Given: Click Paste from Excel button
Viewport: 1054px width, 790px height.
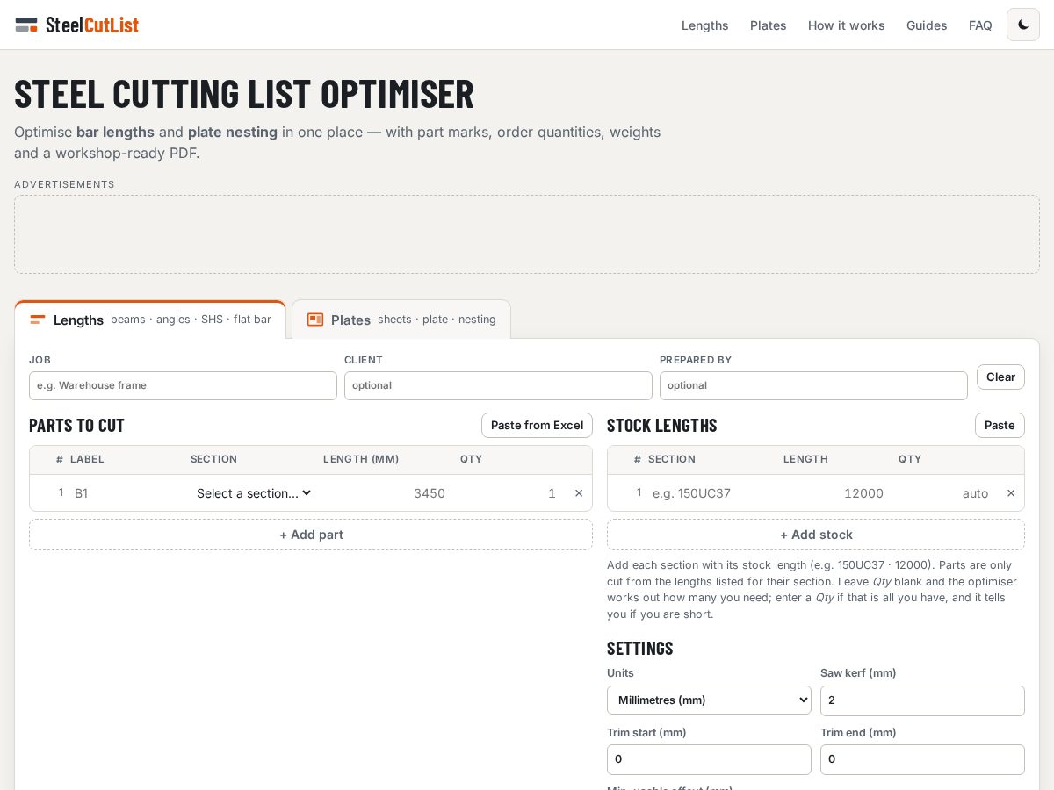Looking at the screenshot, I should point(537,425).
